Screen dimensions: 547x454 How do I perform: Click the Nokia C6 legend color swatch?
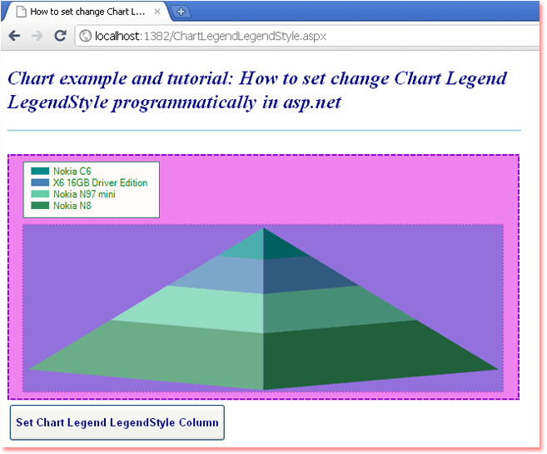pyautogui.click(x=40, y=171)
